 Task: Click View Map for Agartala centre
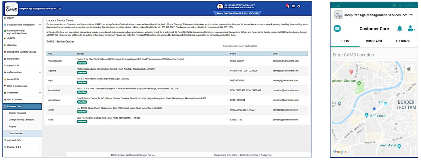pyautogui.click(x=82, y=73)
